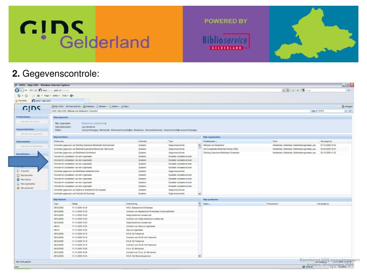Image resolution: width=367 pixels, height=275 pixels.
Task: Open the InternetGids menu
Action: 73,106
